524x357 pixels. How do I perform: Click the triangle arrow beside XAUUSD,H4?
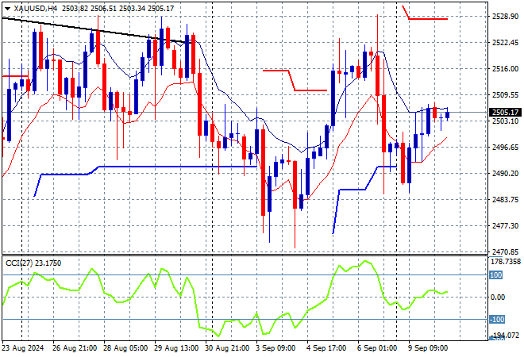(x=7, y=9)
